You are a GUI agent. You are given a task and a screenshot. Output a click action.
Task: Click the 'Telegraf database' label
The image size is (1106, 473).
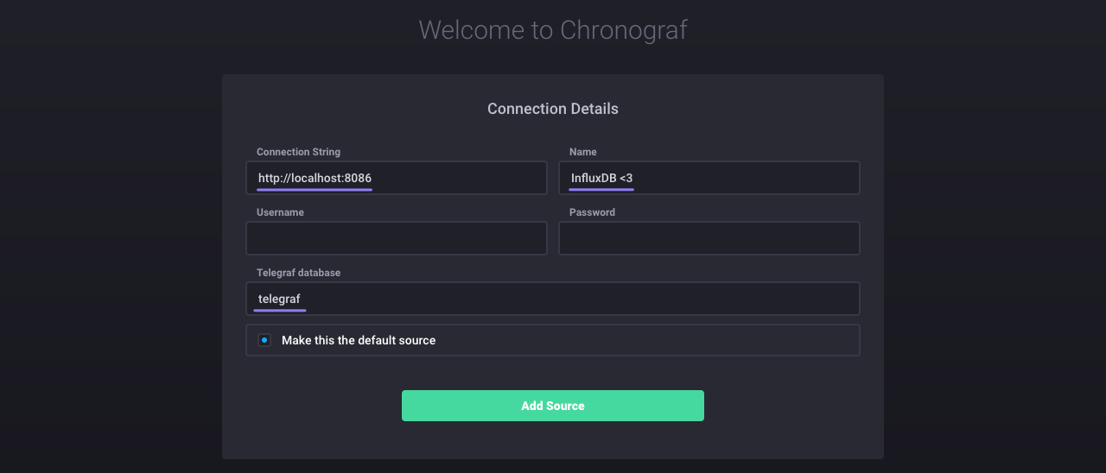[298, 273]
